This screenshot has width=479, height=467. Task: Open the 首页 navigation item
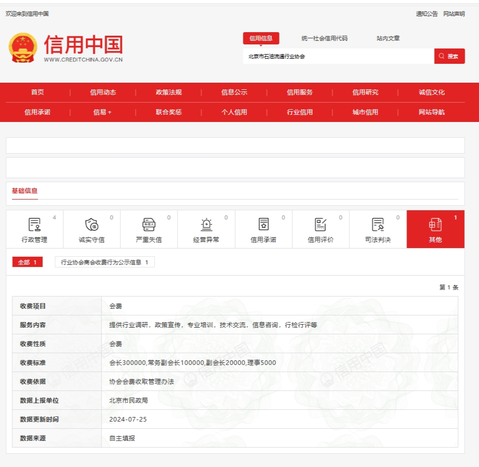37,92
